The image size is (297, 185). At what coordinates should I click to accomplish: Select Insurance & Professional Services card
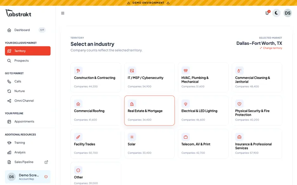point(257,144)
